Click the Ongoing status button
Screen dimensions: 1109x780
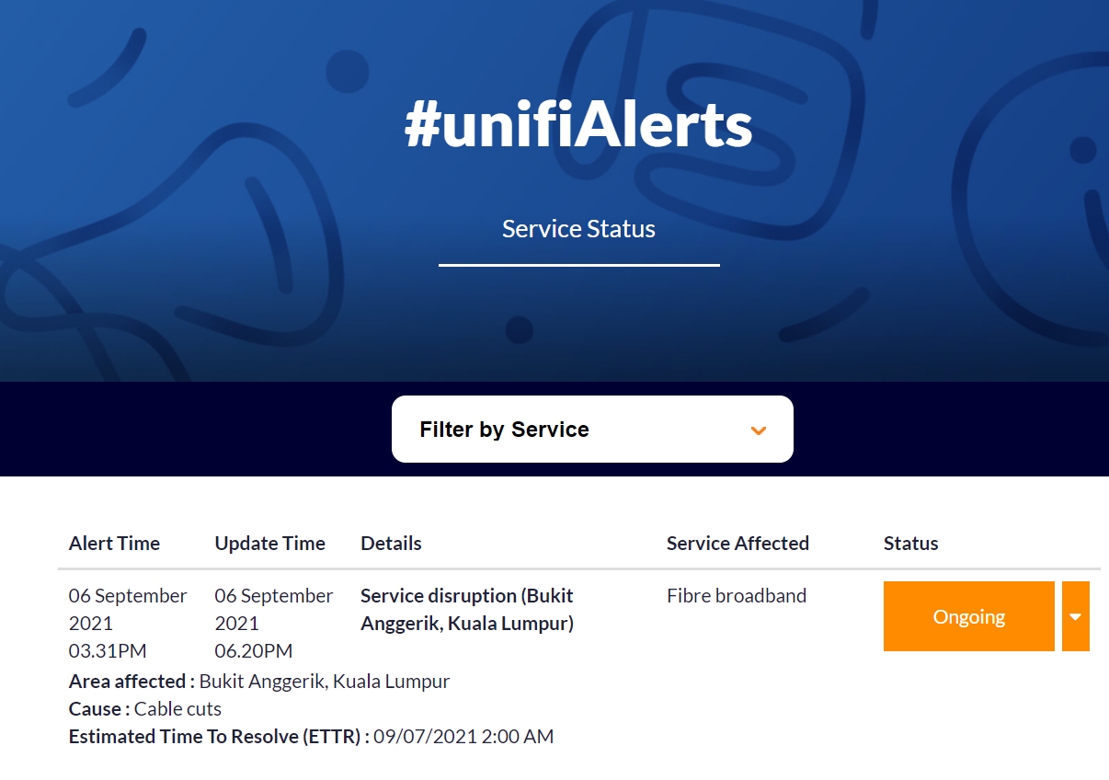coord(968,616)
